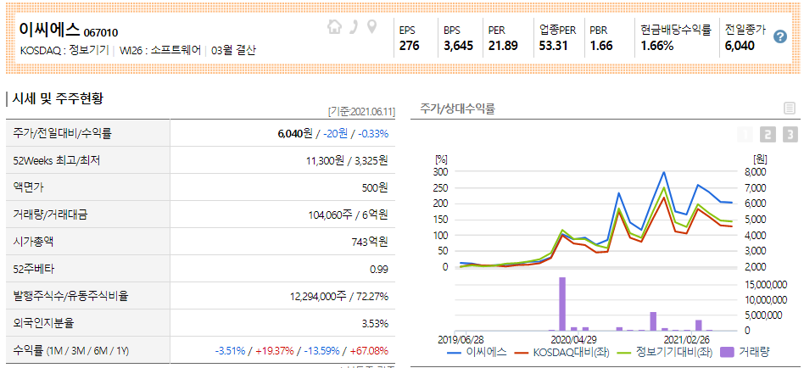This screenshot has height=368, width=804.
Task: Click the WI26 : 소프트웨어 sector label
Action: coord(160,51)
